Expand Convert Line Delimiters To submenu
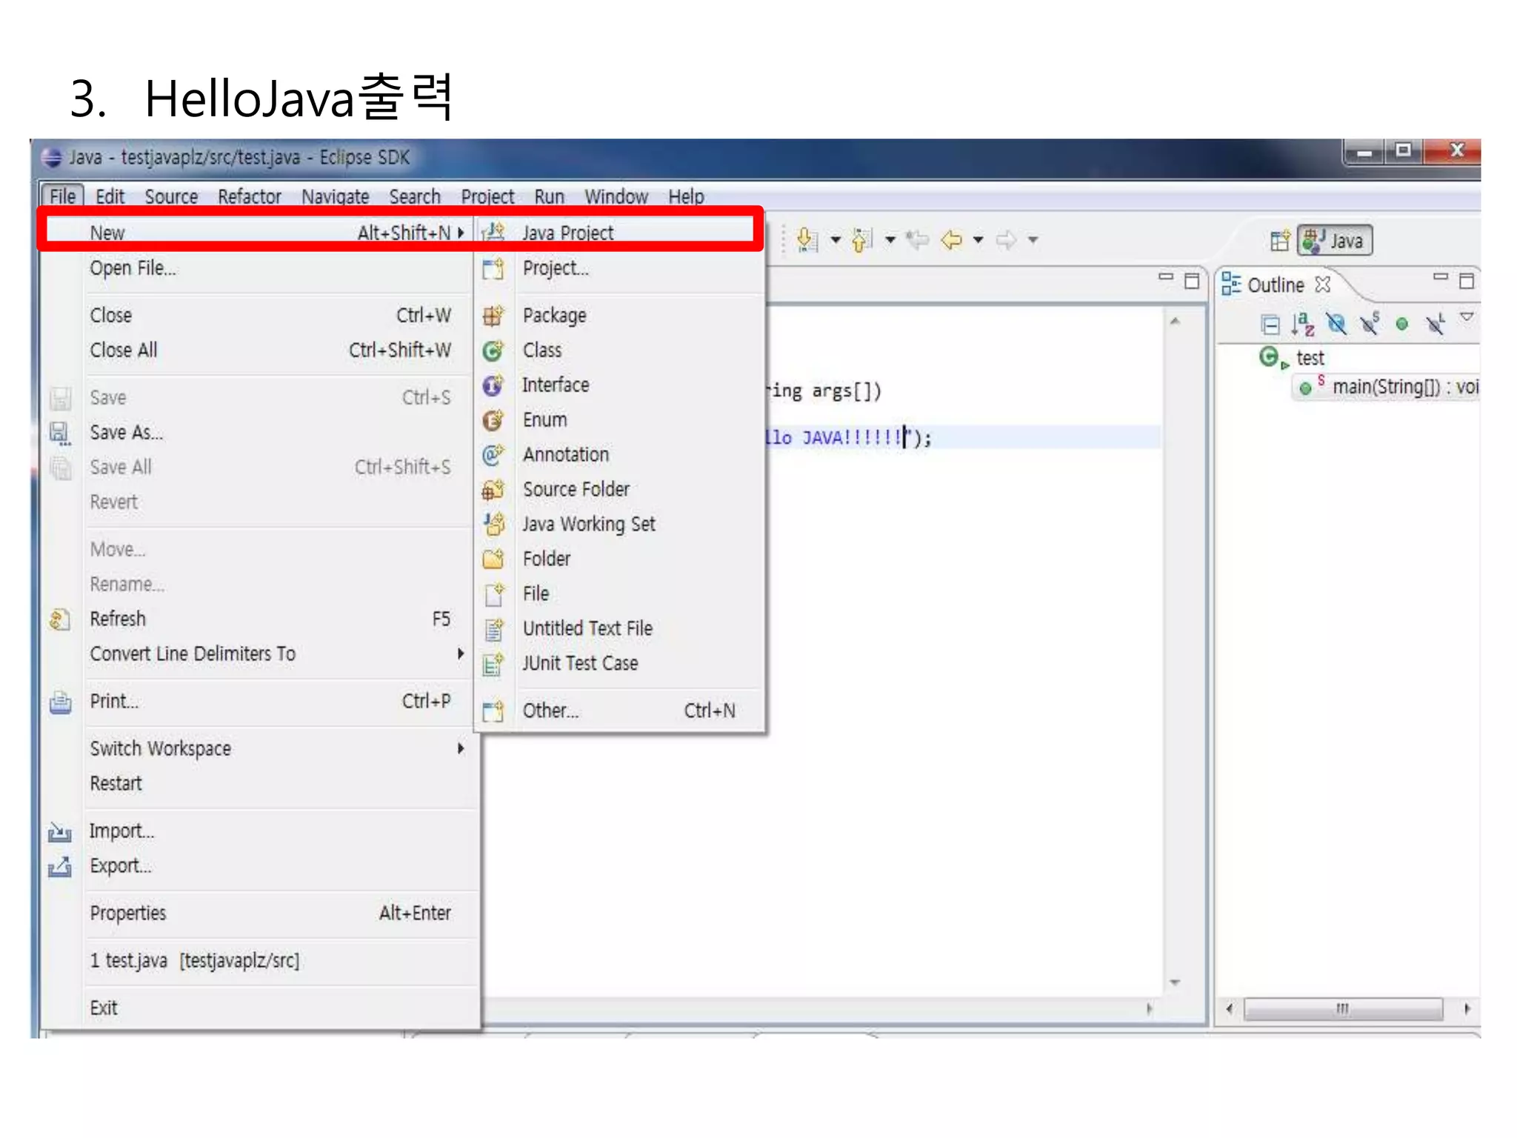This screenshot has width=1517, height=1138. [460, 653]
